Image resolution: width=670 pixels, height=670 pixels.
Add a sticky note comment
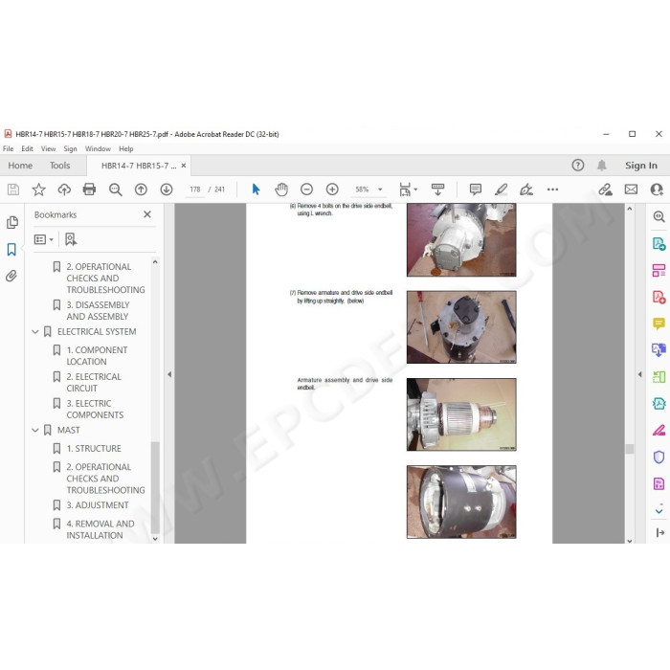[x=475, y=190]
